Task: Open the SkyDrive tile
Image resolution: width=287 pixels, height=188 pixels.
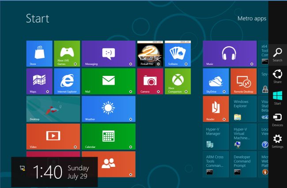Action: pos(216,81)
